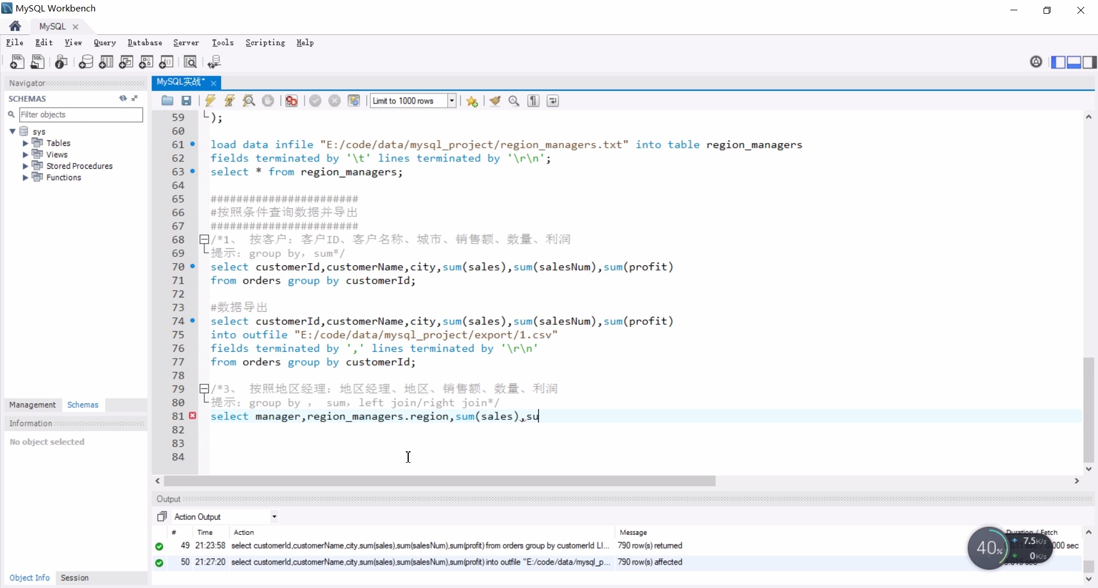Screen dimensions: 1098x588
Task: Add the current statement as a snippet favorite
Action: click(472, 101)
